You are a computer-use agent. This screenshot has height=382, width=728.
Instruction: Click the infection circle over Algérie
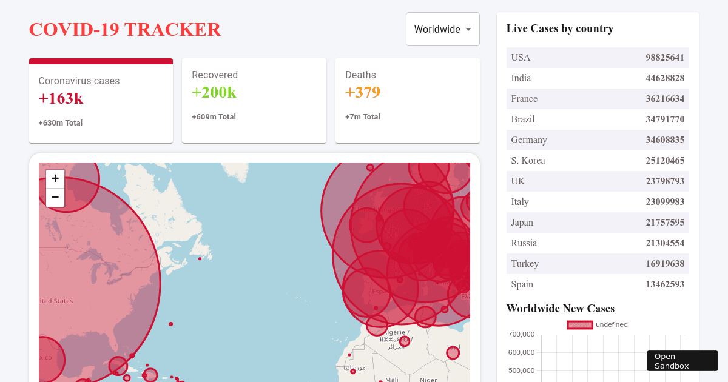(x=405, y=342)
